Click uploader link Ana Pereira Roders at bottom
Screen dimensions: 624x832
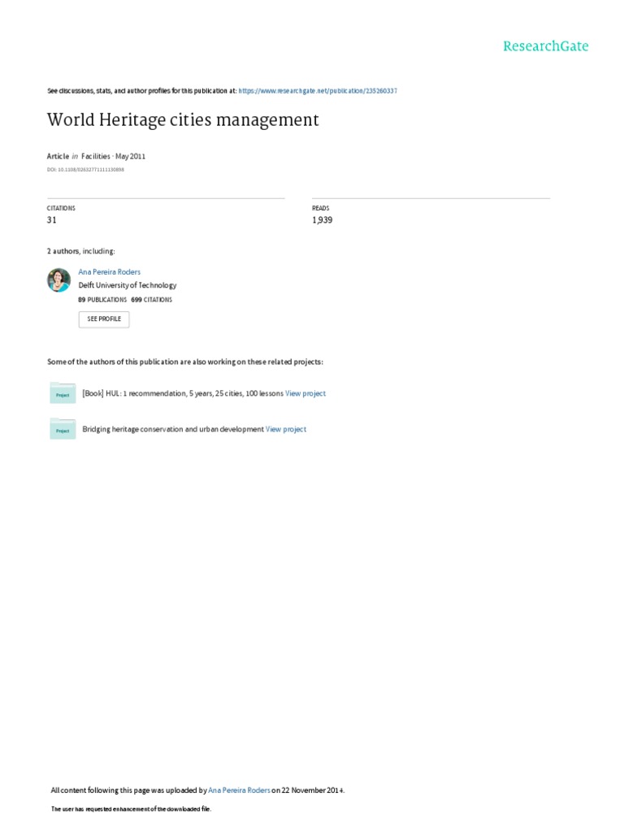tap(239, 790)
